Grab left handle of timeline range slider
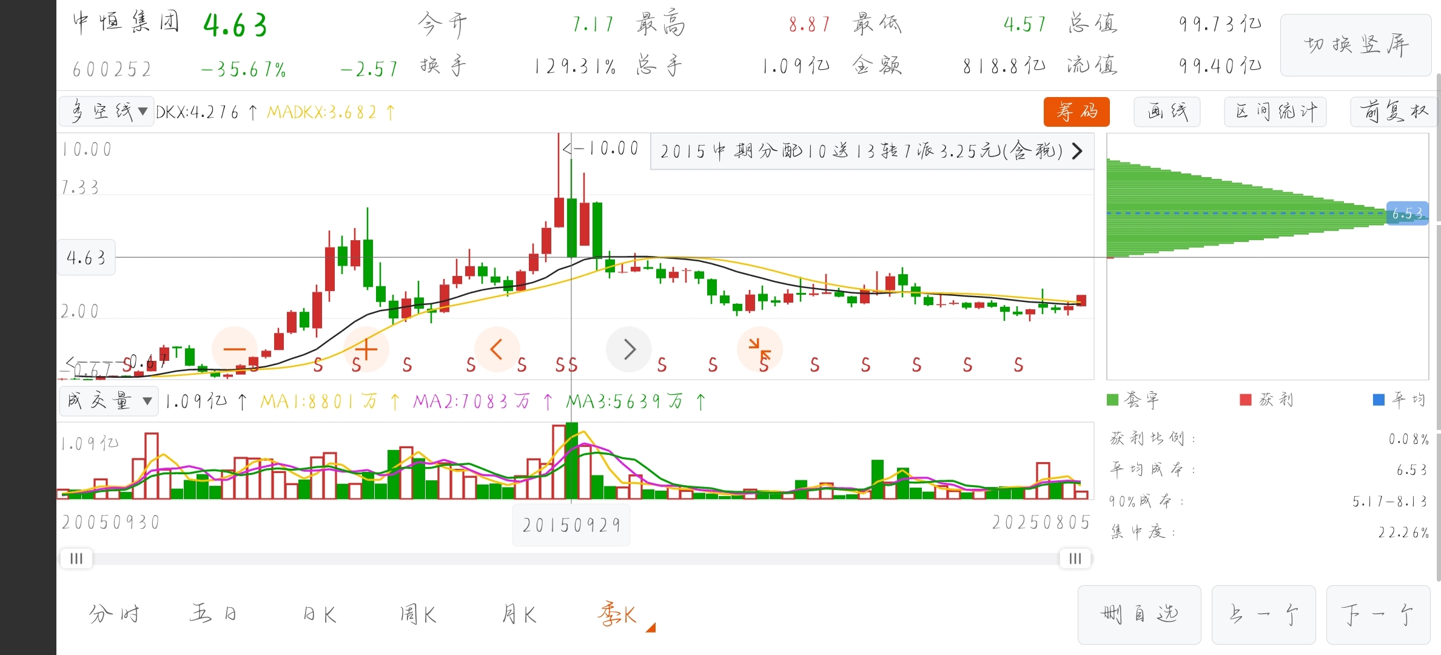1441x655 pixels. tap(76, 559)
